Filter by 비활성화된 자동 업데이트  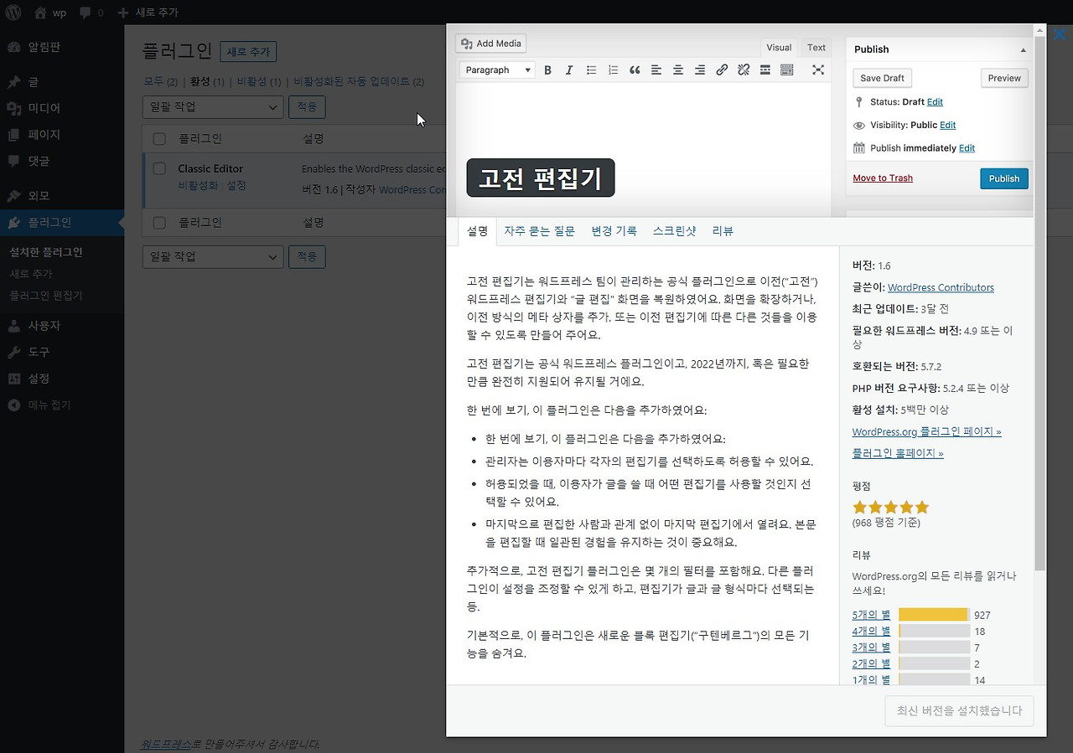(x=352, y=82)
